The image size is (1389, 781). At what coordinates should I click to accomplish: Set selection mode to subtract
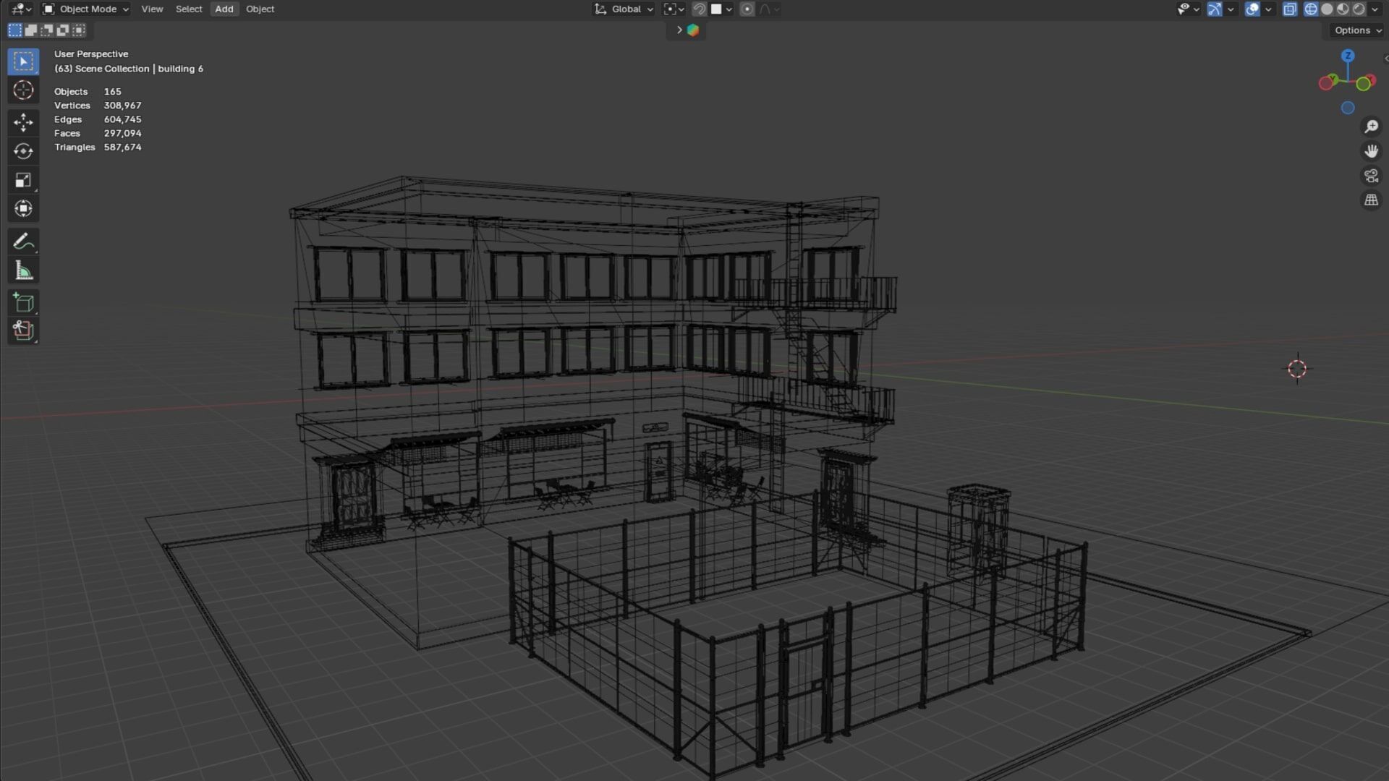pyautogui.click(x=47, y=30)
